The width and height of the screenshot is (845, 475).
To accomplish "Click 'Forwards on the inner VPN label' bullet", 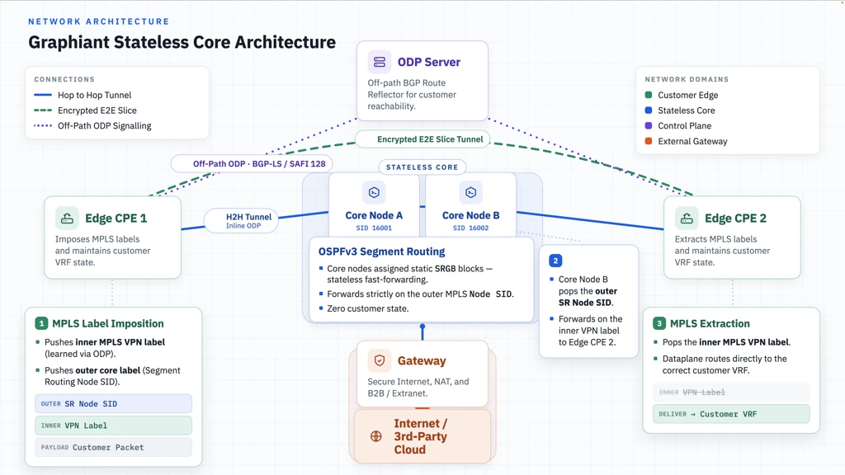I will tap(590, 331).
